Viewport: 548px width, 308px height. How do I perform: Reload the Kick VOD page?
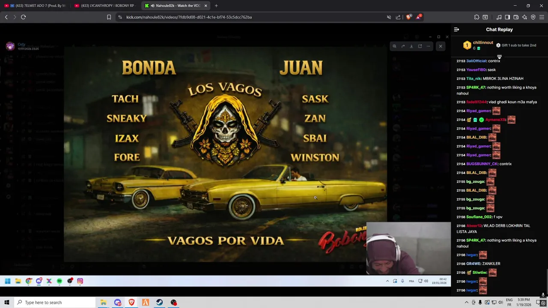(23, 17)
